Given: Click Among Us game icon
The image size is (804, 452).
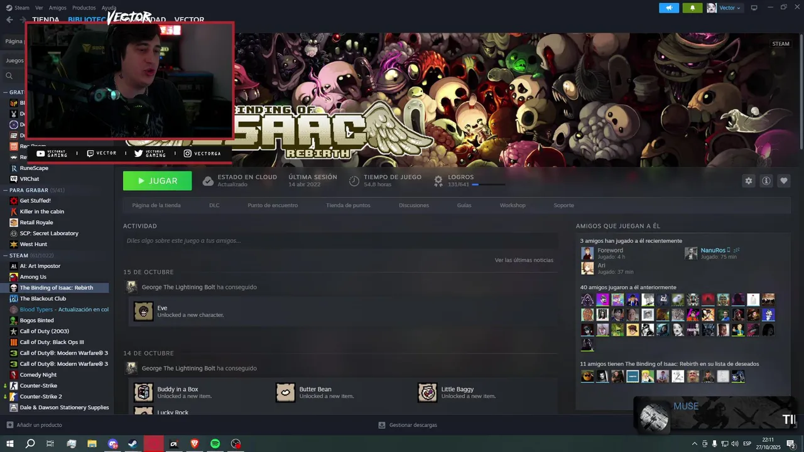Looking at the screenshot, I should pos(14,277).
